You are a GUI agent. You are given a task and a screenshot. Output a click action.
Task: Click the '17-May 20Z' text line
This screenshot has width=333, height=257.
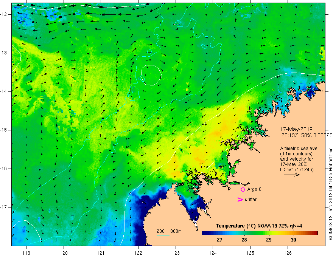click(293, 164)
